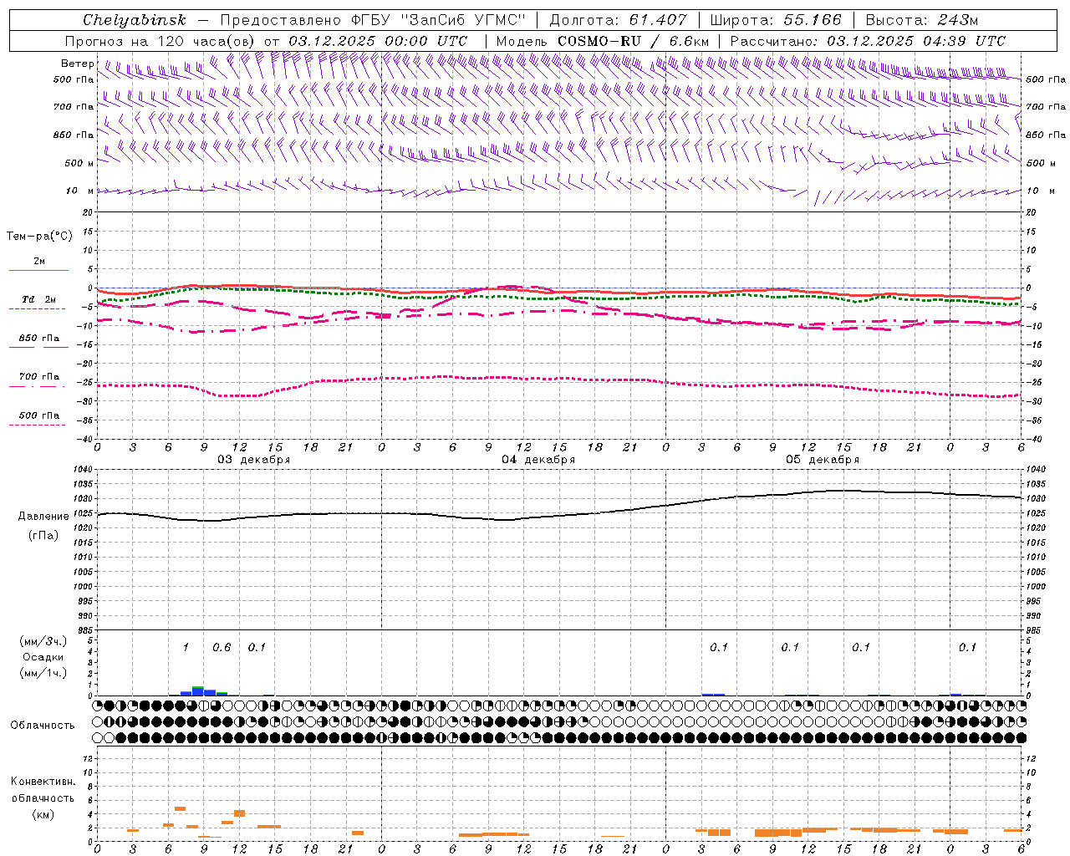Click the 'Тем-ра(°C)' panel label

pos(39,237)
